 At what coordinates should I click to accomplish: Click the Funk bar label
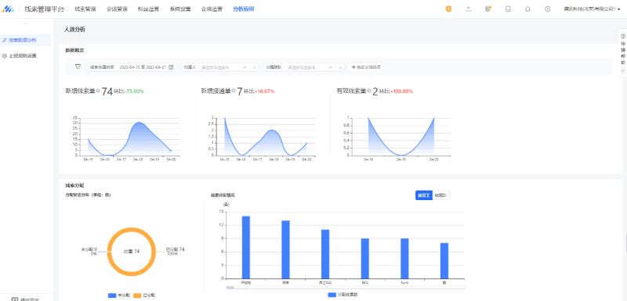click(404, 282)
